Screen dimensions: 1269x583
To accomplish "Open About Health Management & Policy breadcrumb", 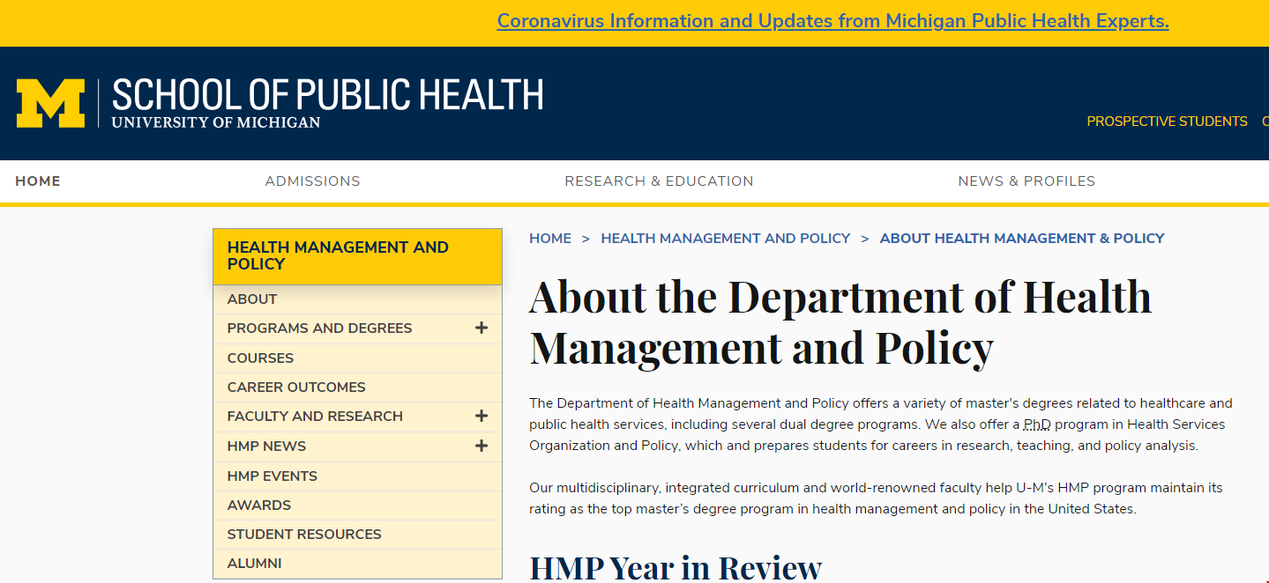I will click(x=1022, y=239).
